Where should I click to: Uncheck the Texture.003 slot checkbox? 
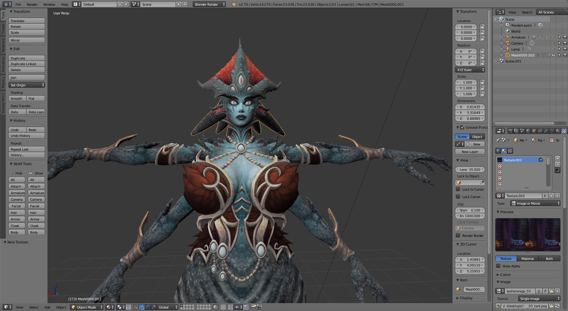(x=541, y=159)
